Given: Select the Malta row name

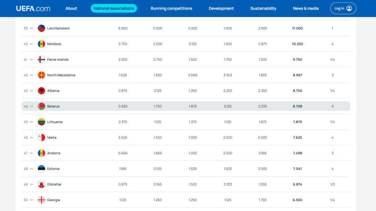Looking at the screenshot, I should (52, 137).
